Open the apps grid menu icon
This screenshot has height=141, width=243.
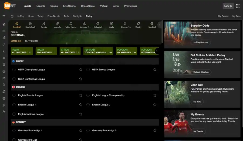[238, 6]
